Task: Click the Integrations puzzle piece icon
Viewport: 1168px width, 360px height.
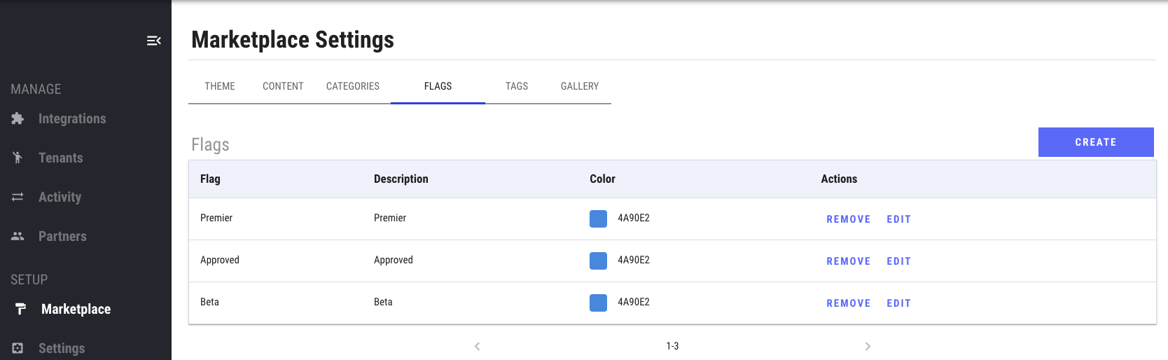Action: [x=18, y=118]
